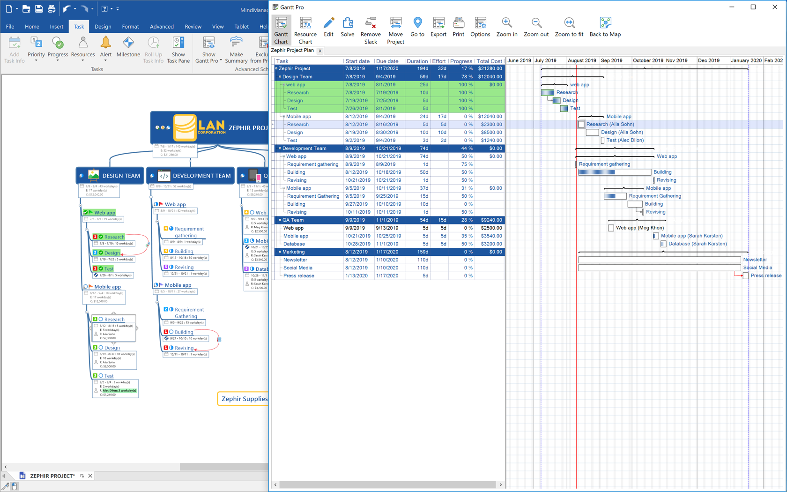Switch to the Design ribbon tab

click(x=103, y=27)
